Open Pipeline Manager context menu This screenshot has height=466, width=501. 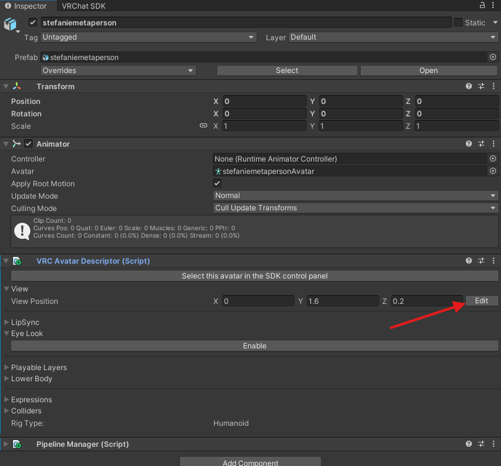coord(494,444)
